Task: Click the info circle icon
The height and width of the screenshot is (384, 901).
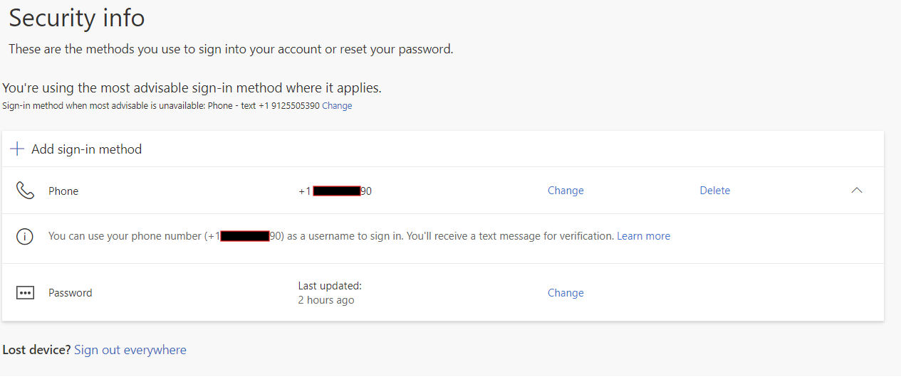Action: pyautogui.click(x=25, y=237)
